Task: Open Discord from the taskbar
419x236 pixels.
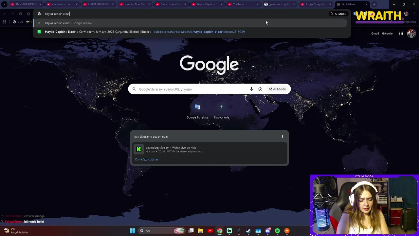Action: point(268,231)
